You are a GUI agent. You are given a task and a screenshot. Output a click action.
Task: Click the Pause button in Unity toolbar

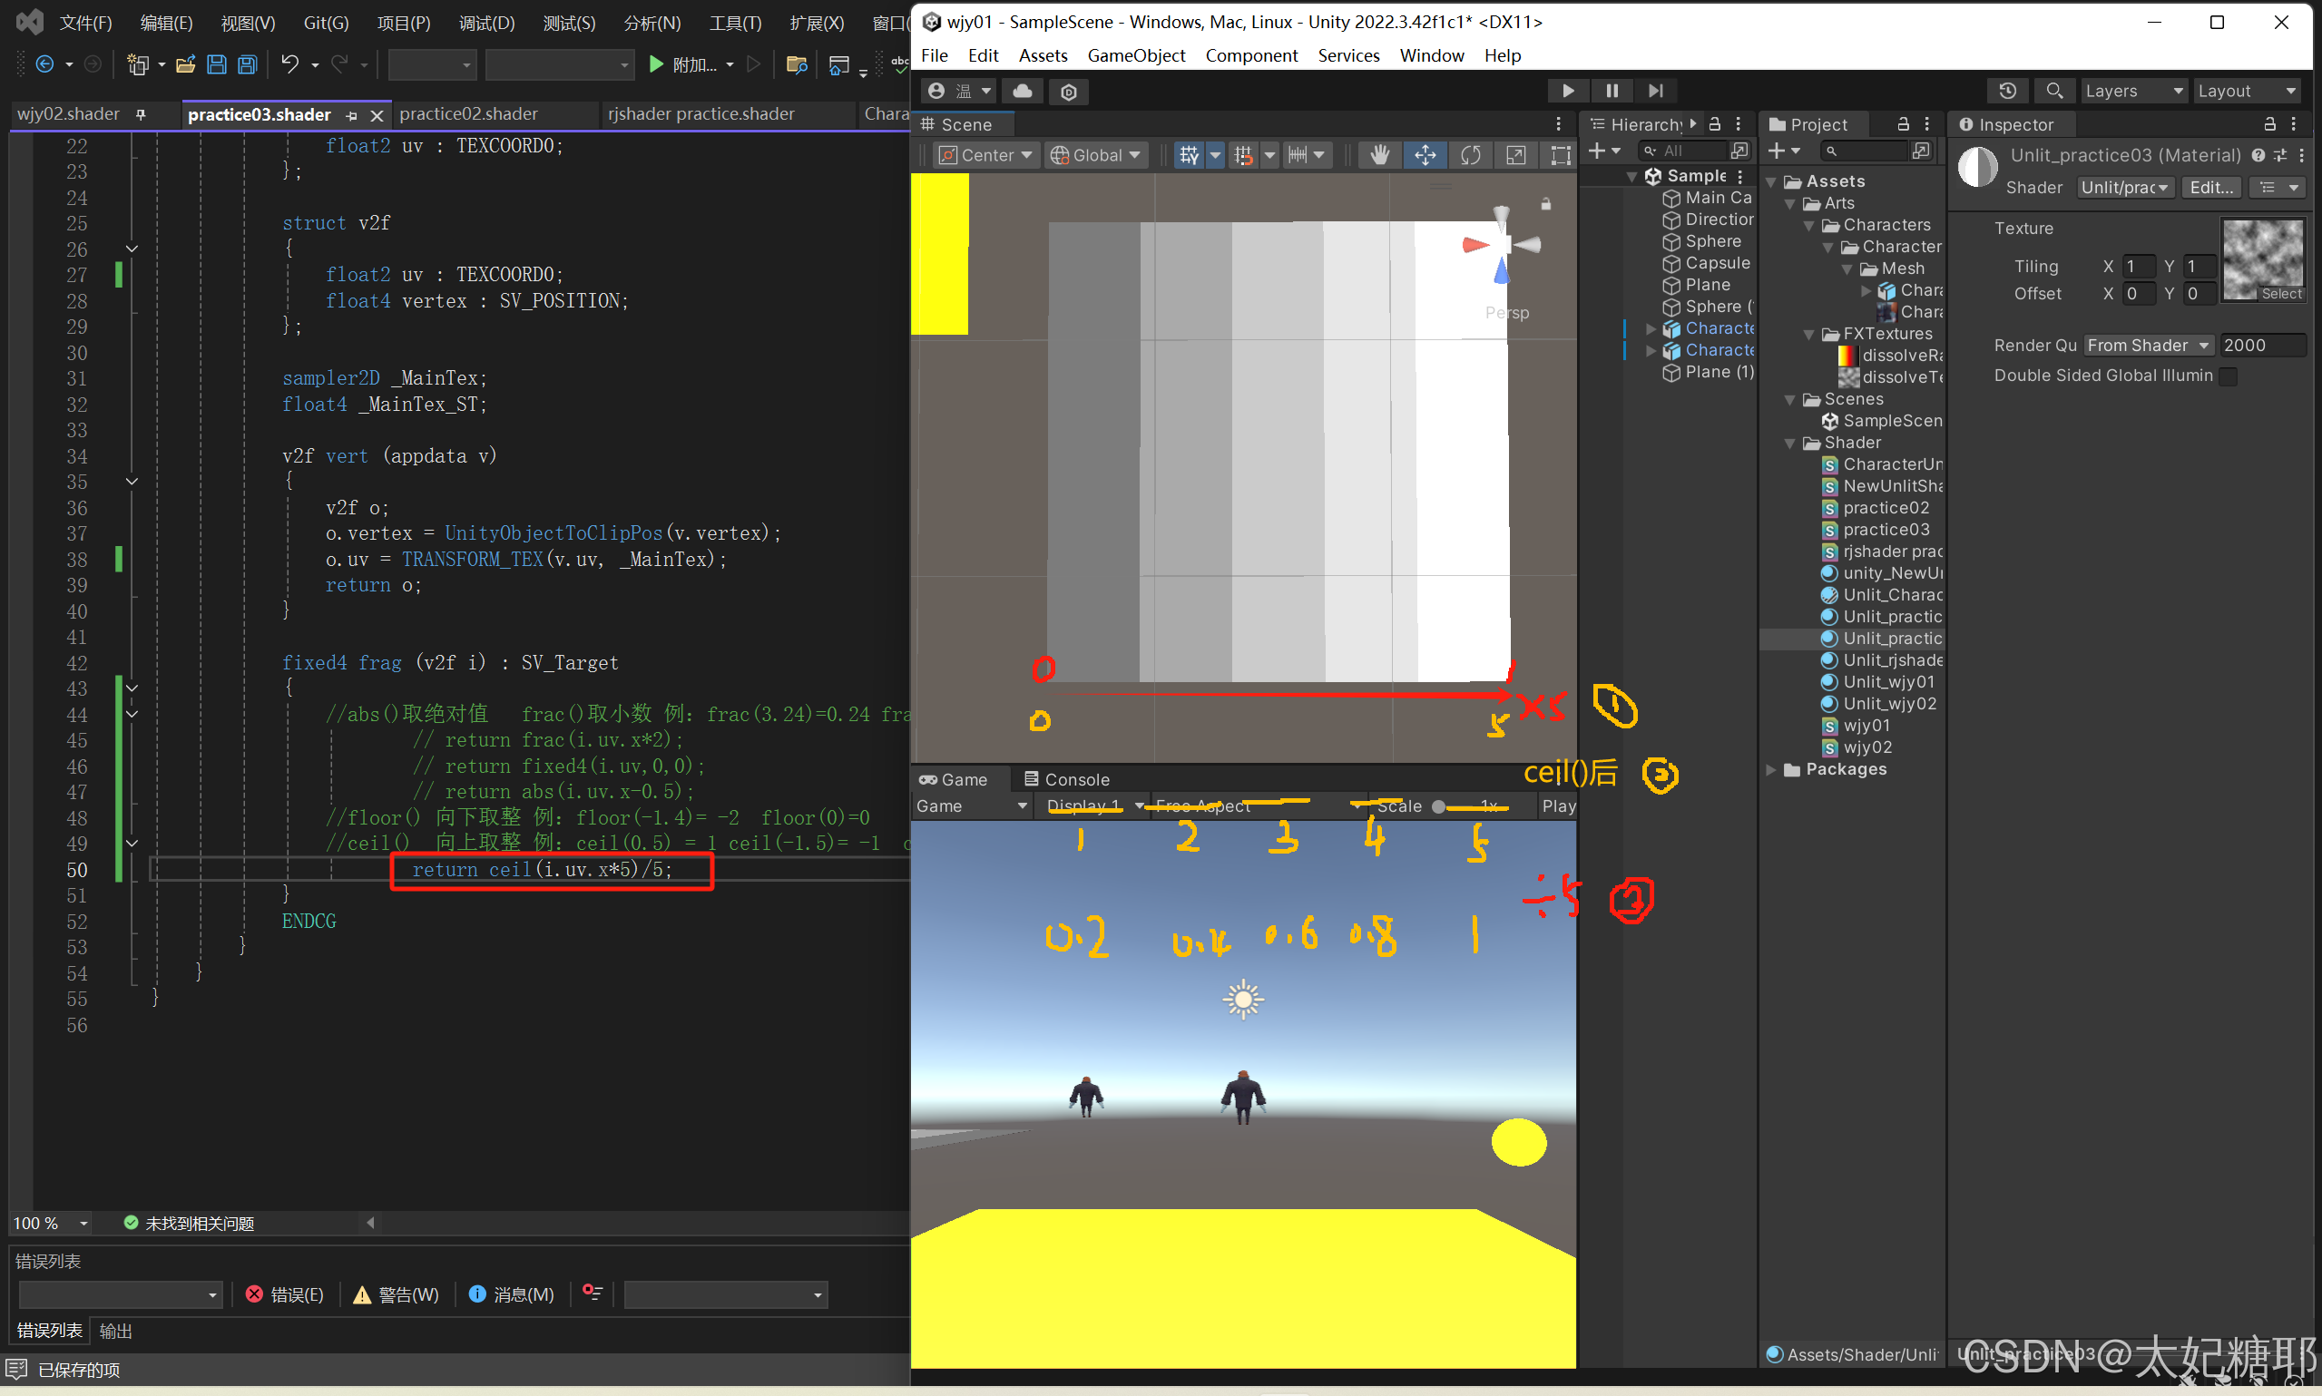coord(1612,91)
